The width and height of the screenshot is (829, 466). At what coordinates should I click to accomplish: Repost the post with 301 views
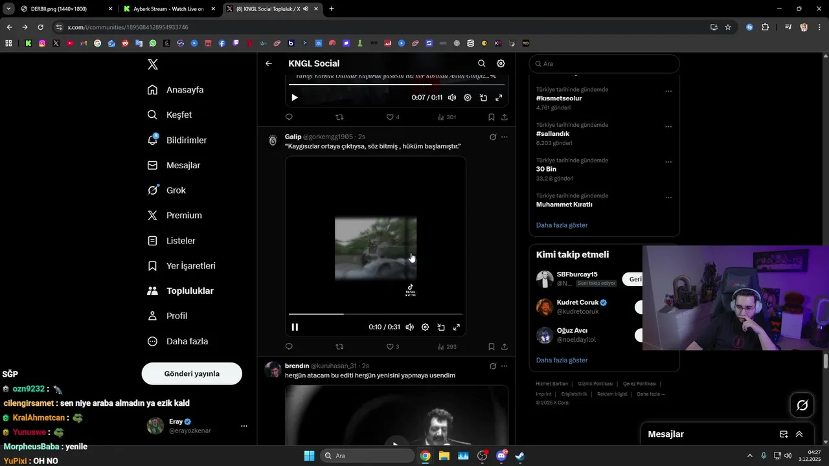[339, 117]
